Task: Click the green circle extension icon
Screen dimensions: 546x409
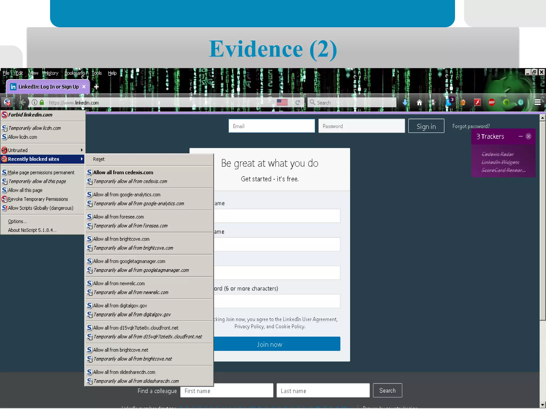Action: (x=506, y=102)
